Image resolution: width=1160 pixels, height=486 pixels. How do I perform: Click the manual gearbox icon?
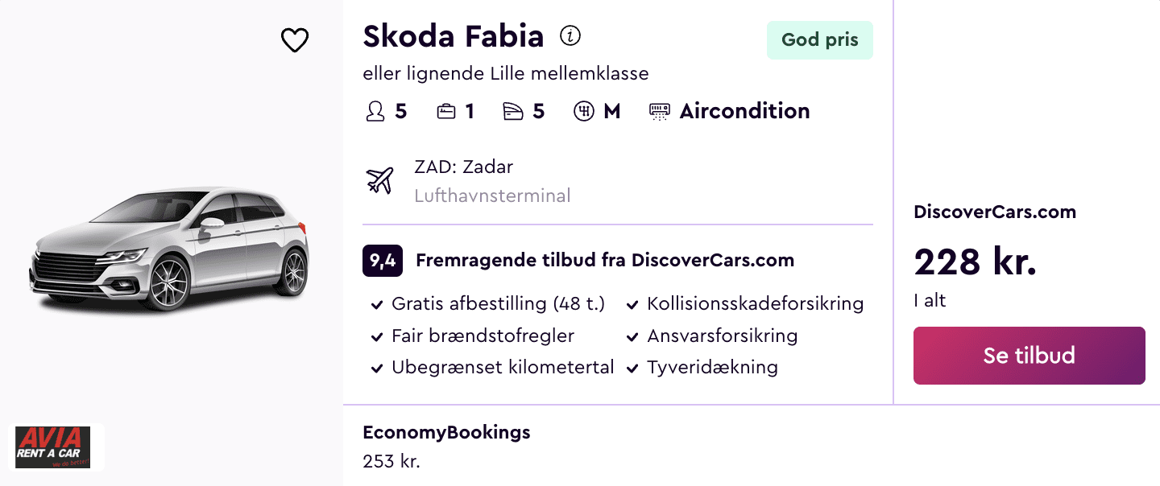[x=583, y=111]
